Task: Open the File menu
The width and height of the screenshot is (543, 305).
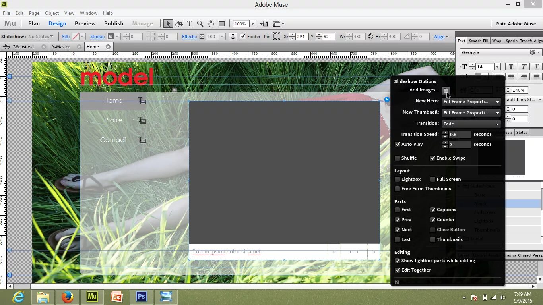Action: pyautogui.click(x=6, y=13)
